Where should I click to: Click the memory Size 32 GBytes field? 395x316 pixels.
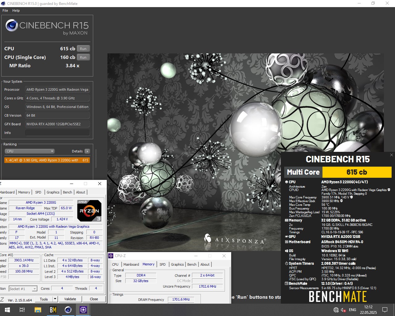tap(141, 281)
